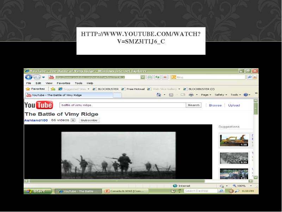Open the search provider dropdown arrow
The width and height of the screenshot is (282, 212).
pyautogui.click(x=255, y=77)
